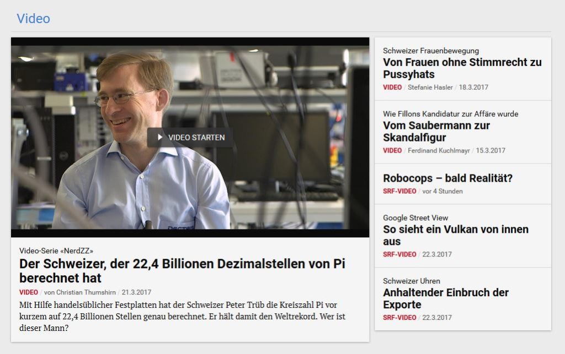Image resolution: width=565 pixels, height=354 pixels.
Task: Click SRF-VIDEO tag under Robocops headline
Action: (399, 191)
